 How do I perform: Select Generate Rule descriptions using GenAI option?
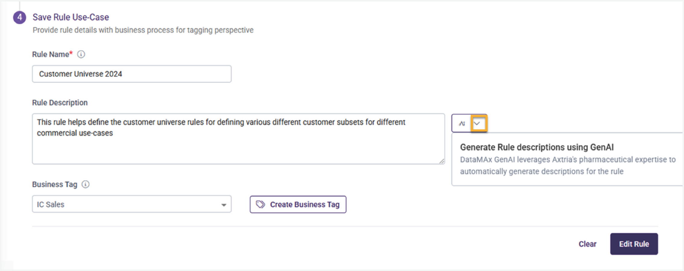[537, 147]
